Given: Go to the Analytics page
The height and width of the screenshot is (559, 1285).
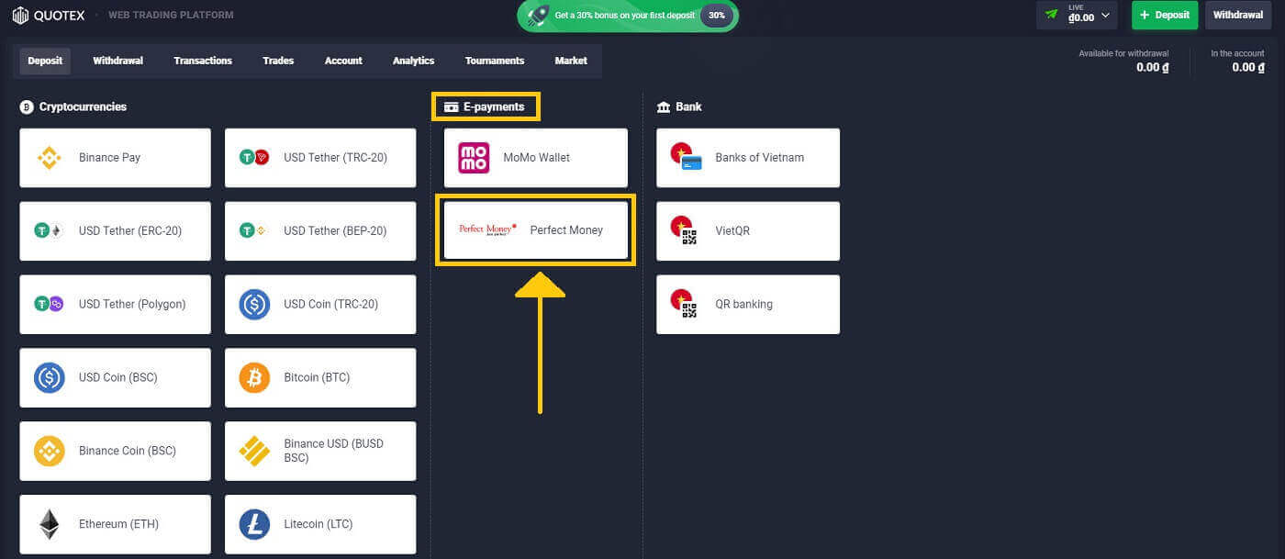Looking at the screenshot, I should (x=413, y=61).
